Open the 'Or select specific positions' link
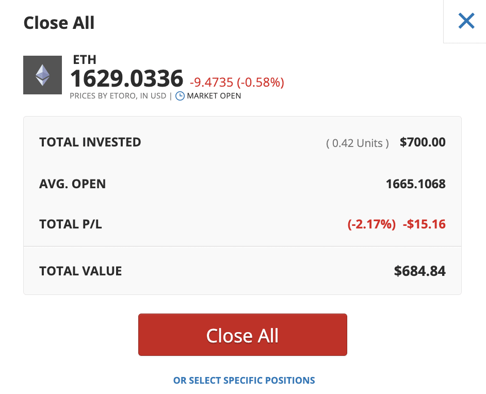This screenshot has height=394, width=486. click(x=244, y=381)
